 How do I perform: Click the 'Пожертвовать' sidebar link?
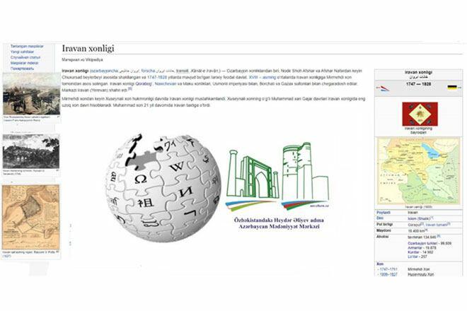(23, 69)
